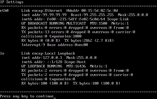
Task: Click the Base address:0xec00 text
Action: point(68,45)
